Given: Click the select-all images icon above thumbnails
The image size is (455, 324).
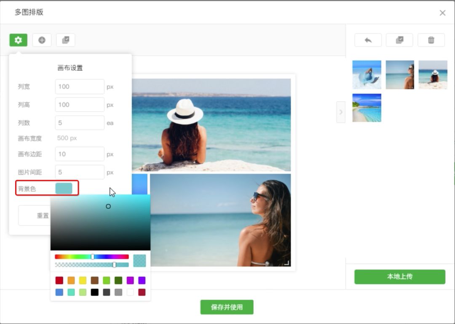Looking at the screenshot, I should 399,40.
